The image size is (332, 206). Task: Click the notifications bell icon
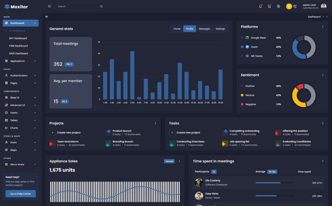(260, 6)
